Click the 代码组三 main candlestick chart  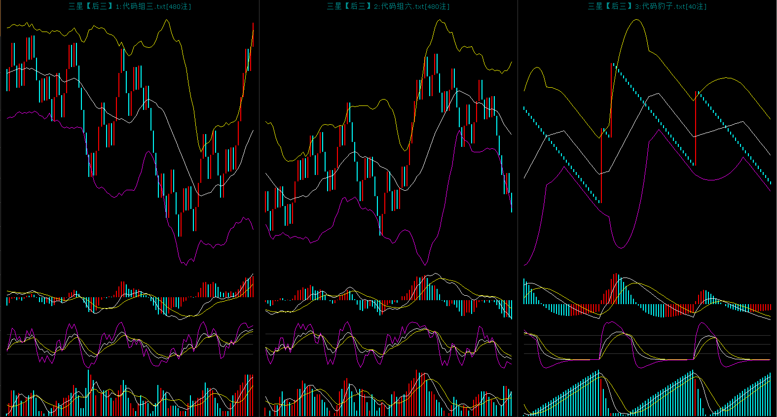click(x=129, y=143)
